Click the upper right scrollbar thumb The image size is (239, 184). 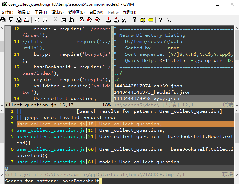(x=237, y=45)
